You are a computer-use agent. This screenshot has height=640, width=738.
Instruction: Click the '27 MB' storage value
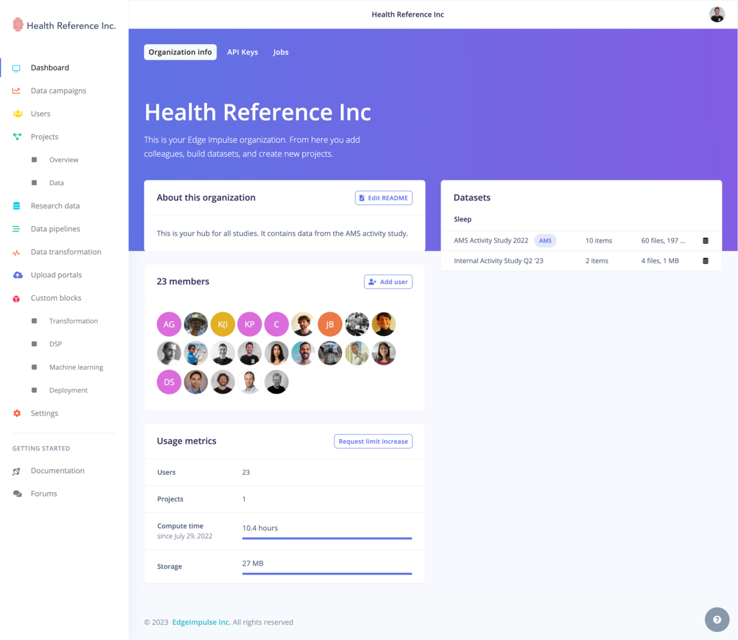[x=253, y=563]
